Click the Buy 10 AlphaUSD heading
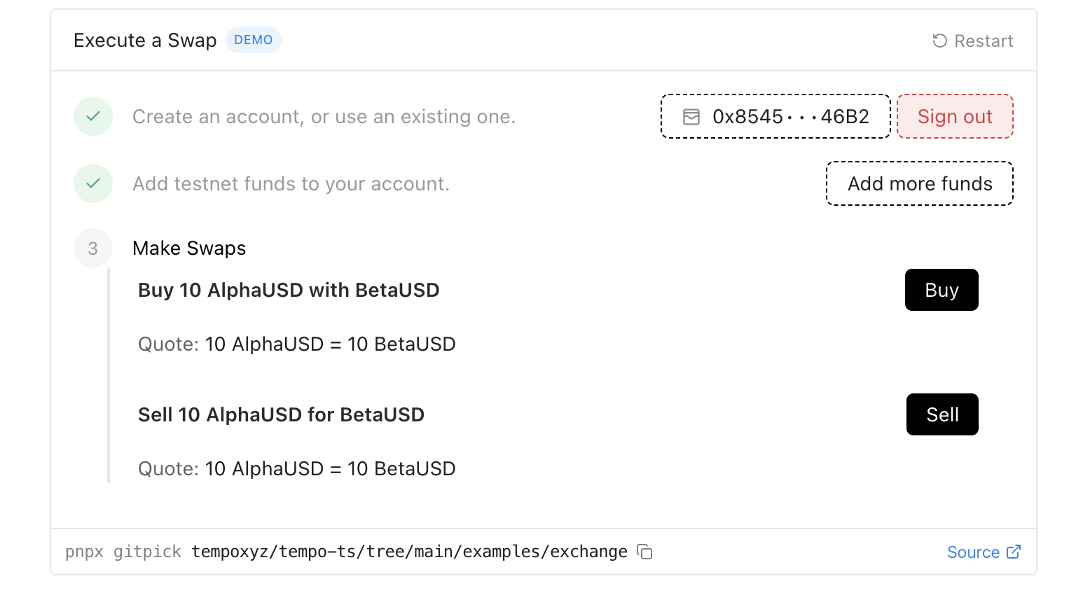This screenshot has height=609, width=1083. (x=289, y=290)
